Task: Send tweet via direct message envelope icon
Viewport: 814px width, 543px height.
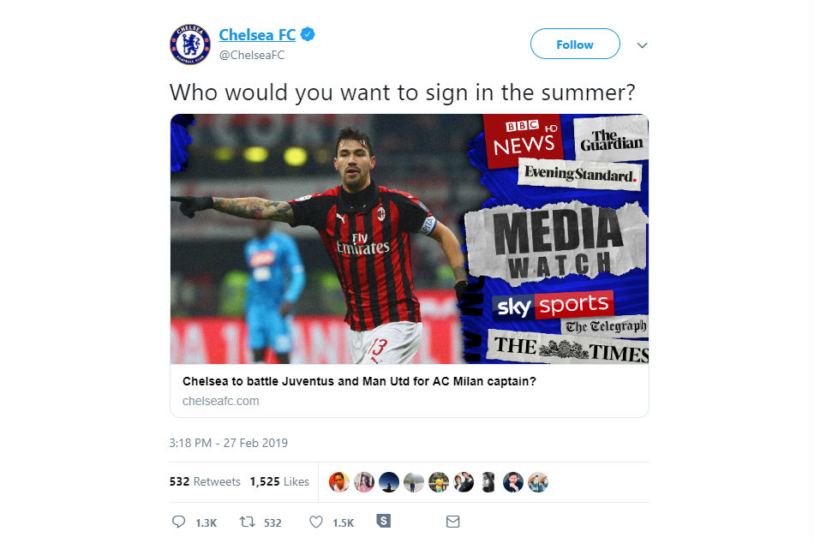Action: (x=452, y=522)
